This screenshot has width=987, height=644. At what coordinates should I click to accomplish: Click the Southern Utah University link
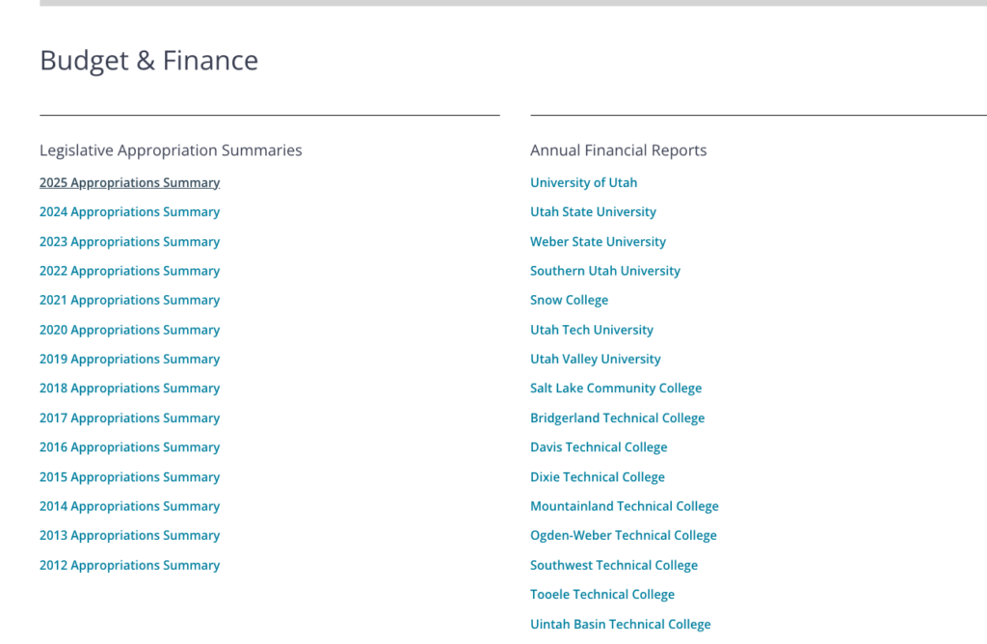click(x=605, y=271)
